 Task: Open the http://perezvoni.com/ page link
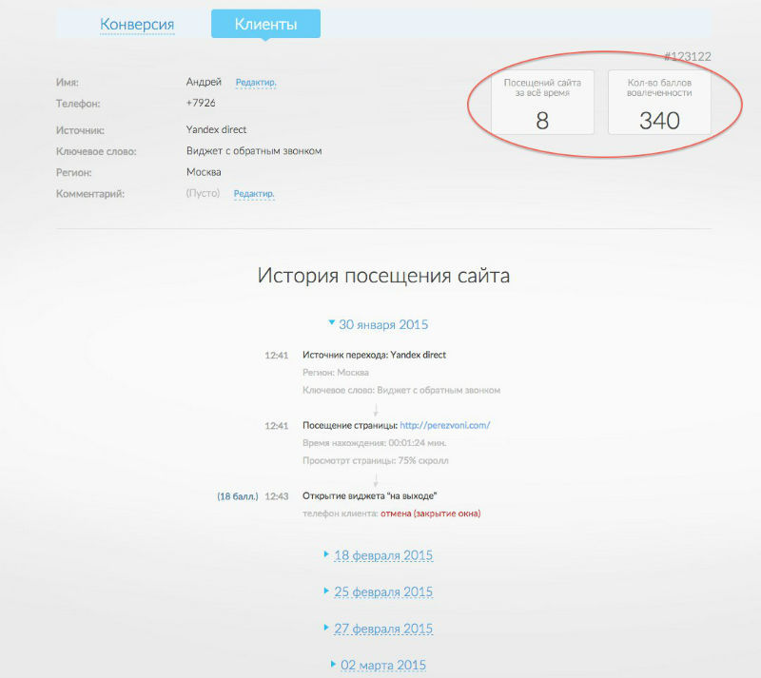(444, 425)
